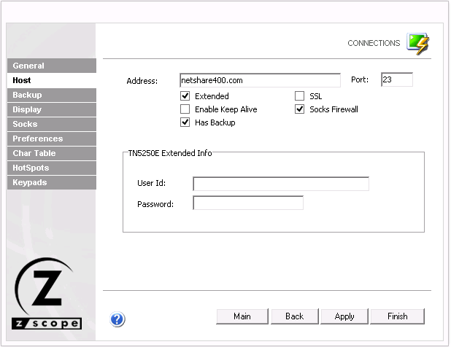Viewport: 451px width, 347px height.
Task: Click the blue help question mark icon
Action: coord(117,319)
